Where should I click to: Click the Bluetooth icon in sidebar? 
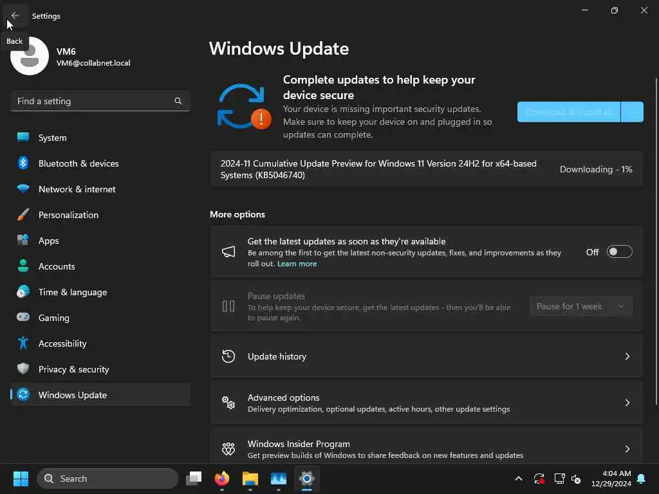coord(23,163)
